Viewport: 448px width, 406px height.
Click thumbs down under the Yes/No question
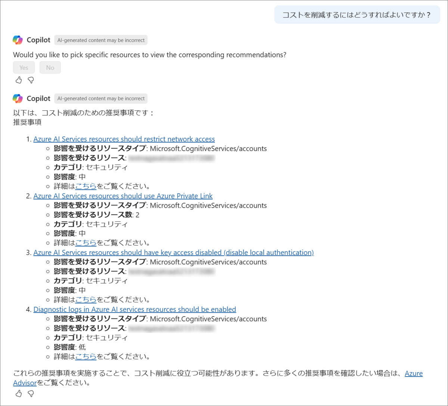(x=31, y=80)
